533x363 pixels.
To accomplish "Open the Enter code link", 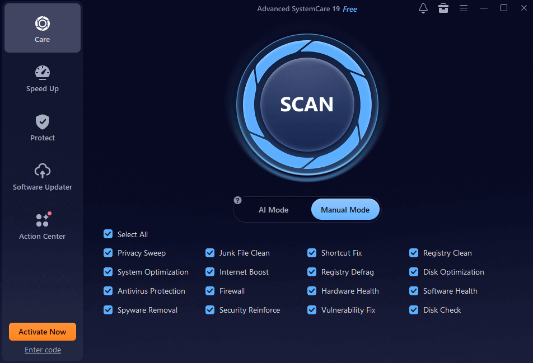I will point(43,350).
